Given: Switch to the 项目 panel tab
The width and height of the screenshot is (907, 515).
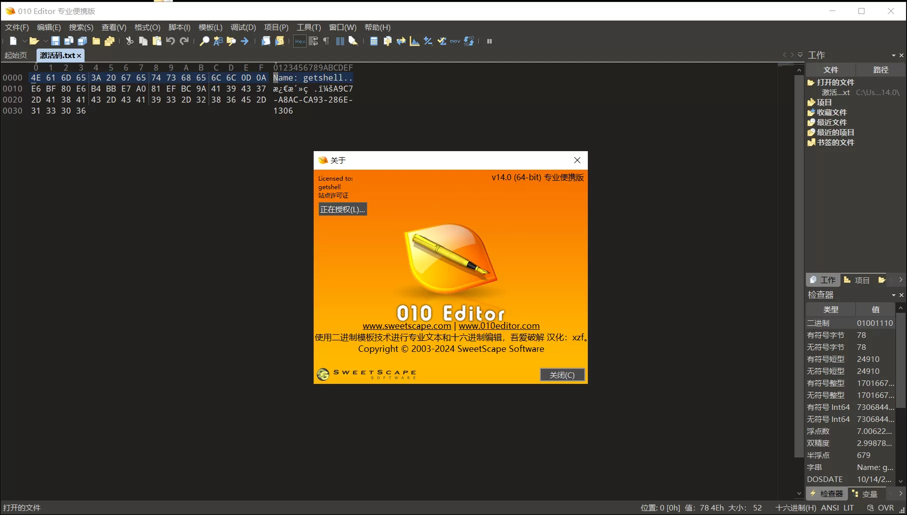Looking at the screenshot, I should 857,280.
